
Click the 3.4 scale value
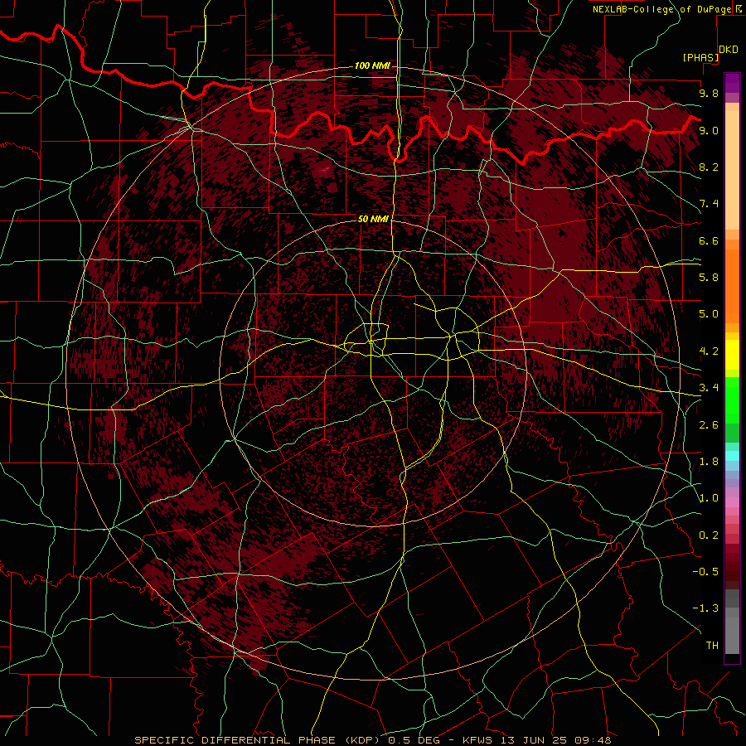coord(709,388)
